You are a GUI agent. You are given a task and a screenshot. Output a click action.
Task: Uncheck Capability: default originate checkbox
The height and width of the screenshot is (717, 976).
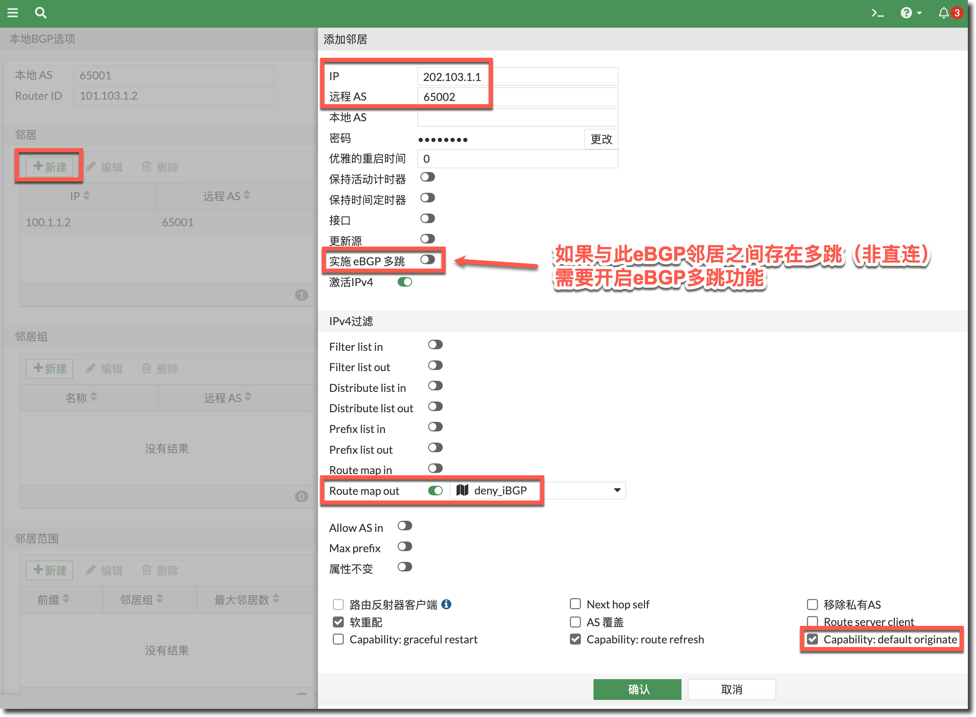click(812, 639)
